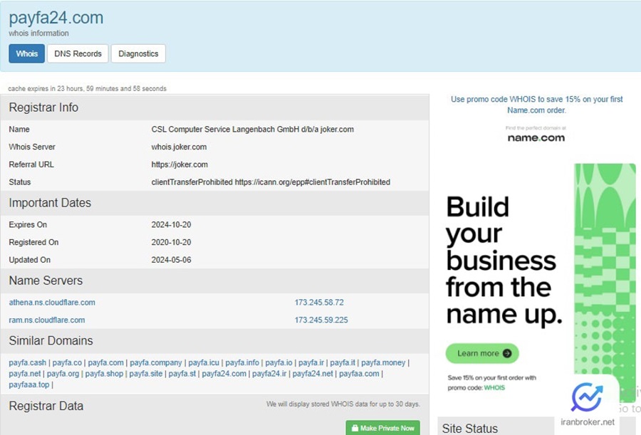
Task: Select the expiry date 2024-10-20
Action: [171, 225]
